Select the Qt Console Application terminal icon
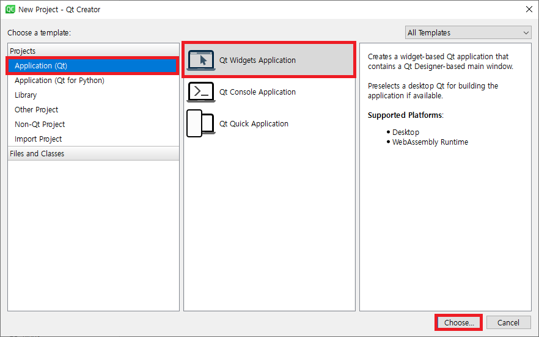Image resolution: width=539 pixels, height=337 pixels. [x=201, y=92]
